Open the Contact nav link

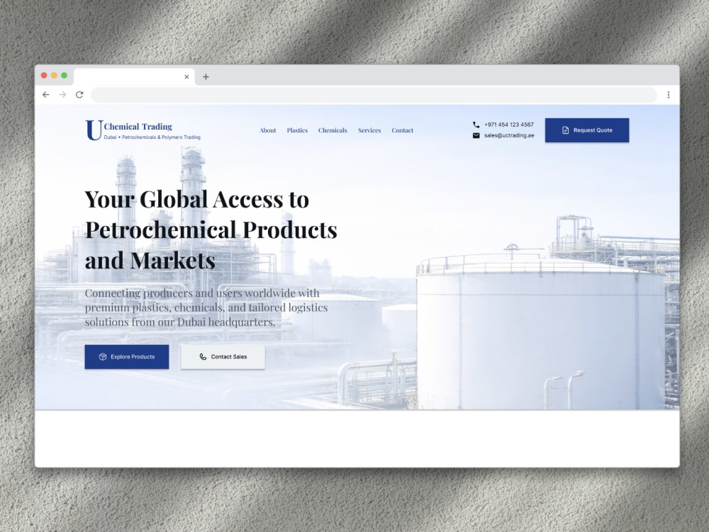403,130
